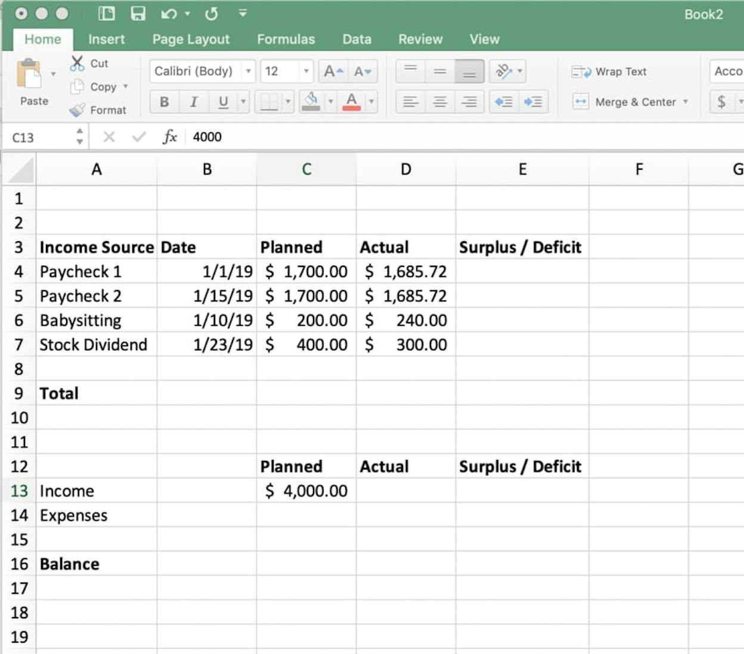Open the Page Layout tab
The width and height of the screenshot is (744, 654).
[x=191, y=39]
